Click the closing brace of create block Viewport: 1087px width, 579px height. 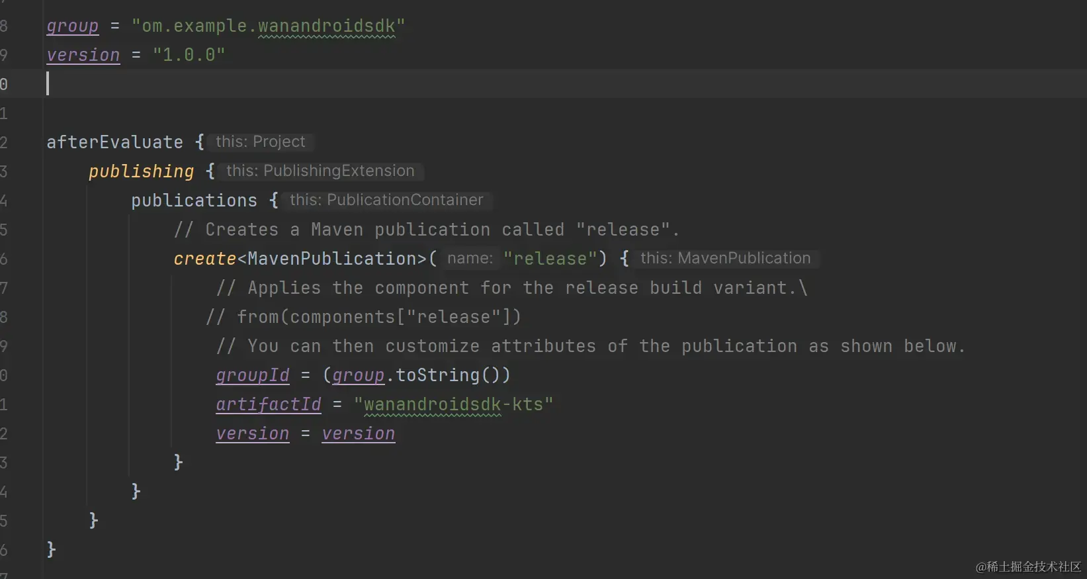pos(178,462)
